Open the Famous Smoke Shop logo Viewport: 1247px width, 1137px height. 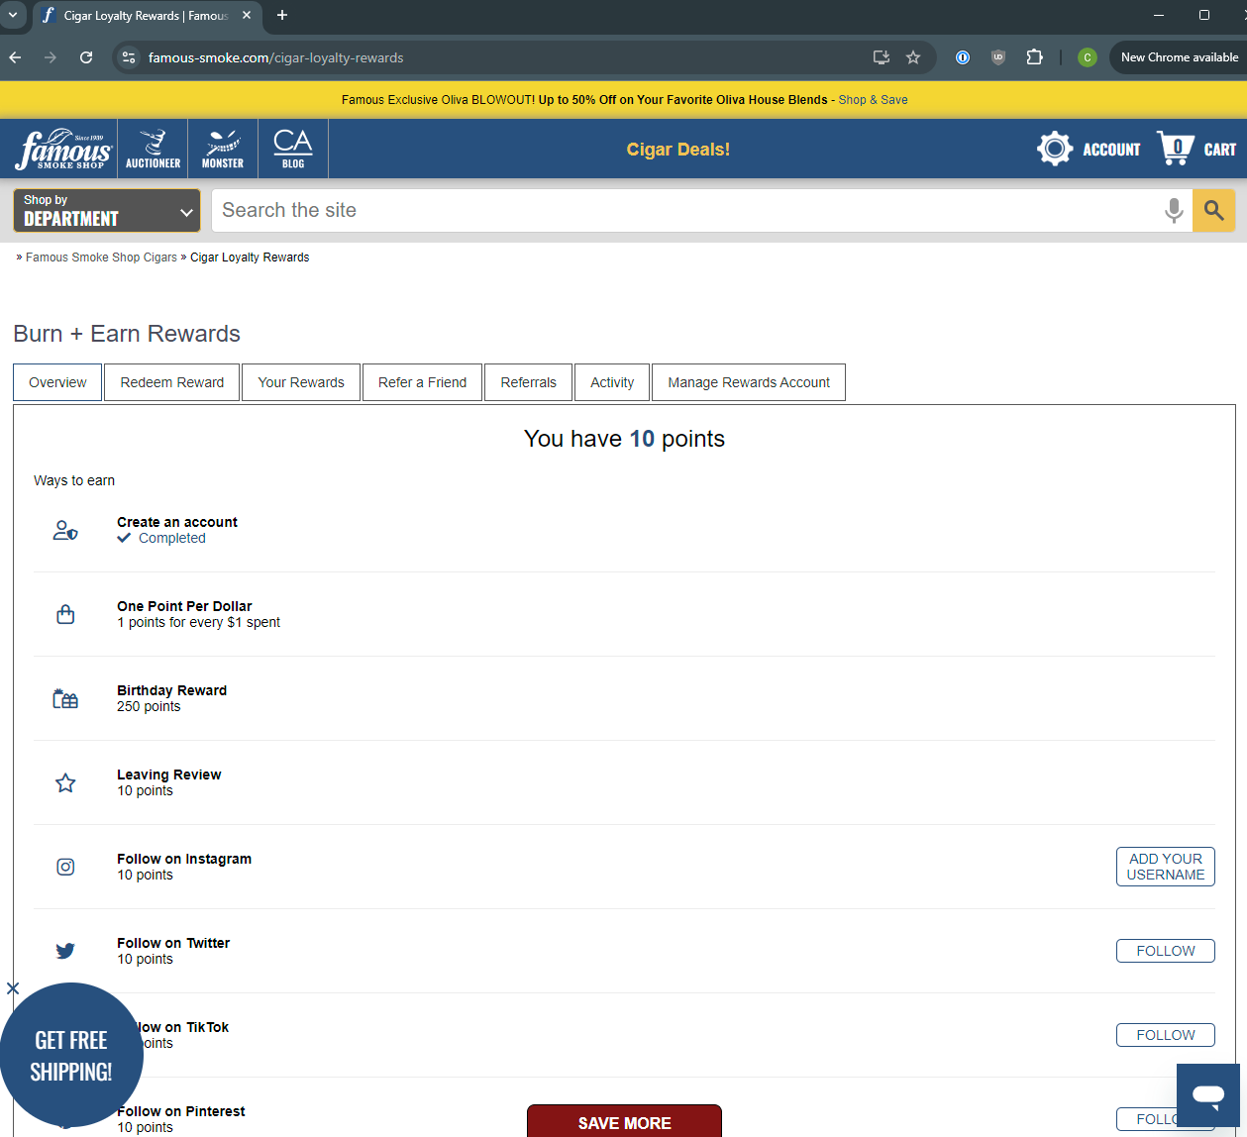63,150
